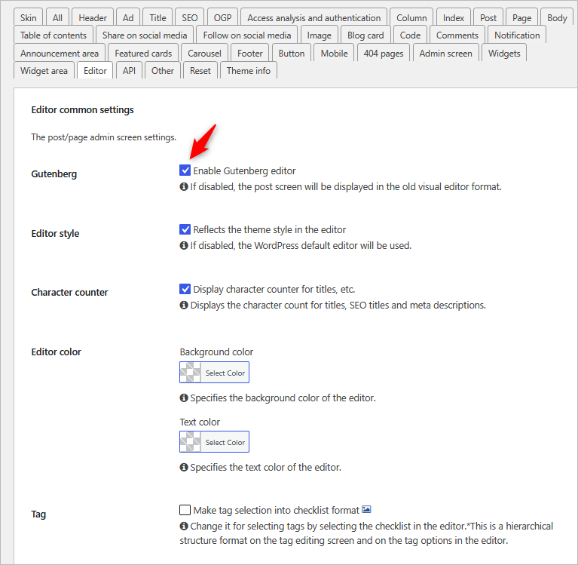The width and height of the screenshot is (578, 565).
Task: Go to the Index tab
Action: click(454, 17)
